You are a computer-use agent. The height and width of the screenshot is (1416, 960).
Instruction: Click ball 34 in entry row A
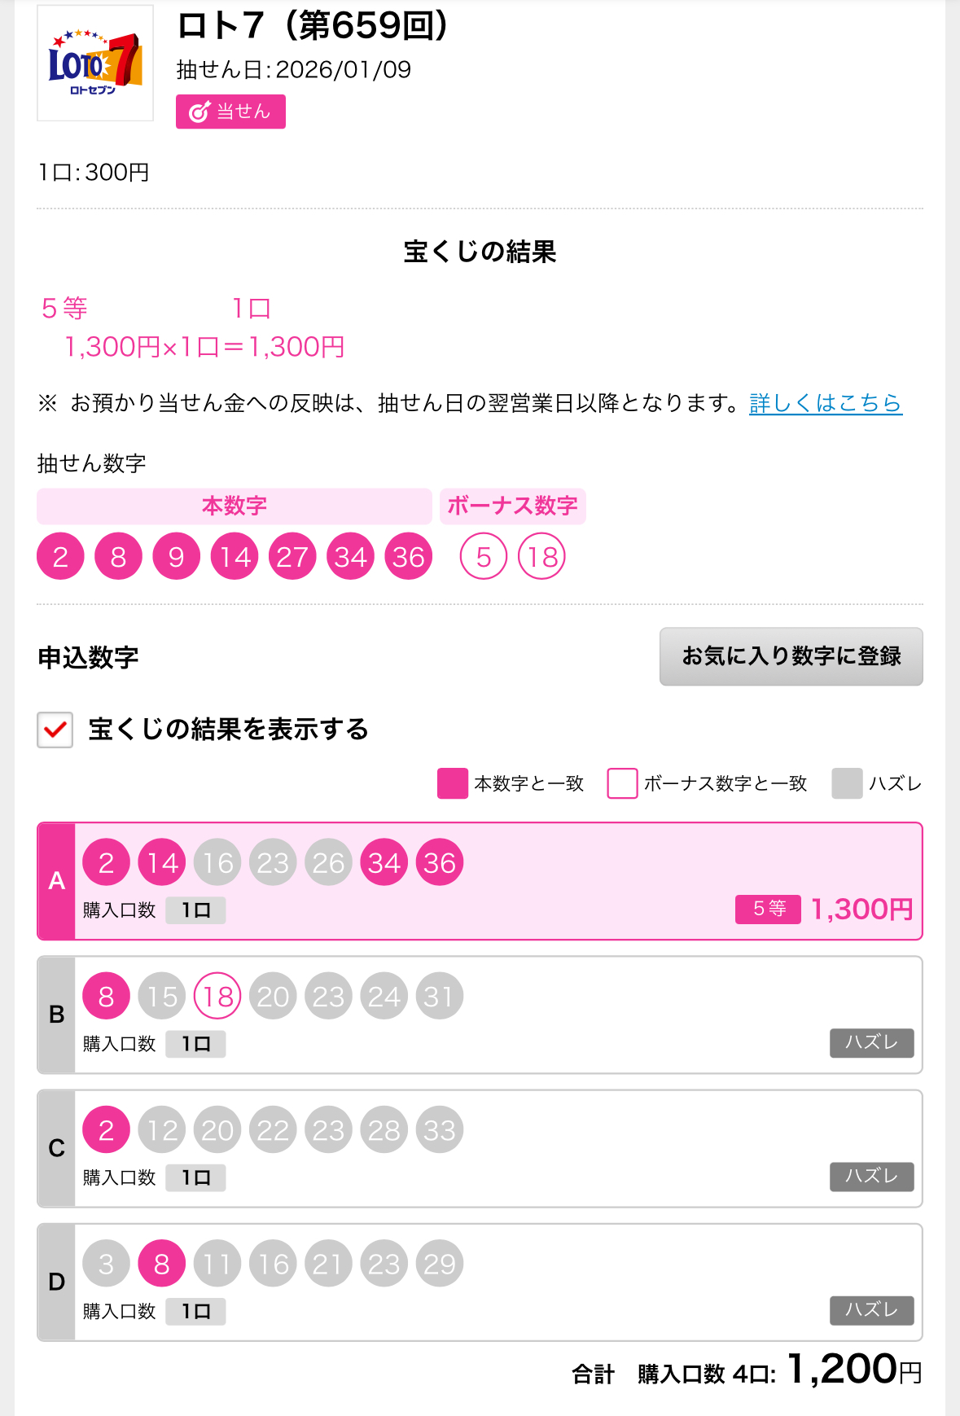coord(384,863)
